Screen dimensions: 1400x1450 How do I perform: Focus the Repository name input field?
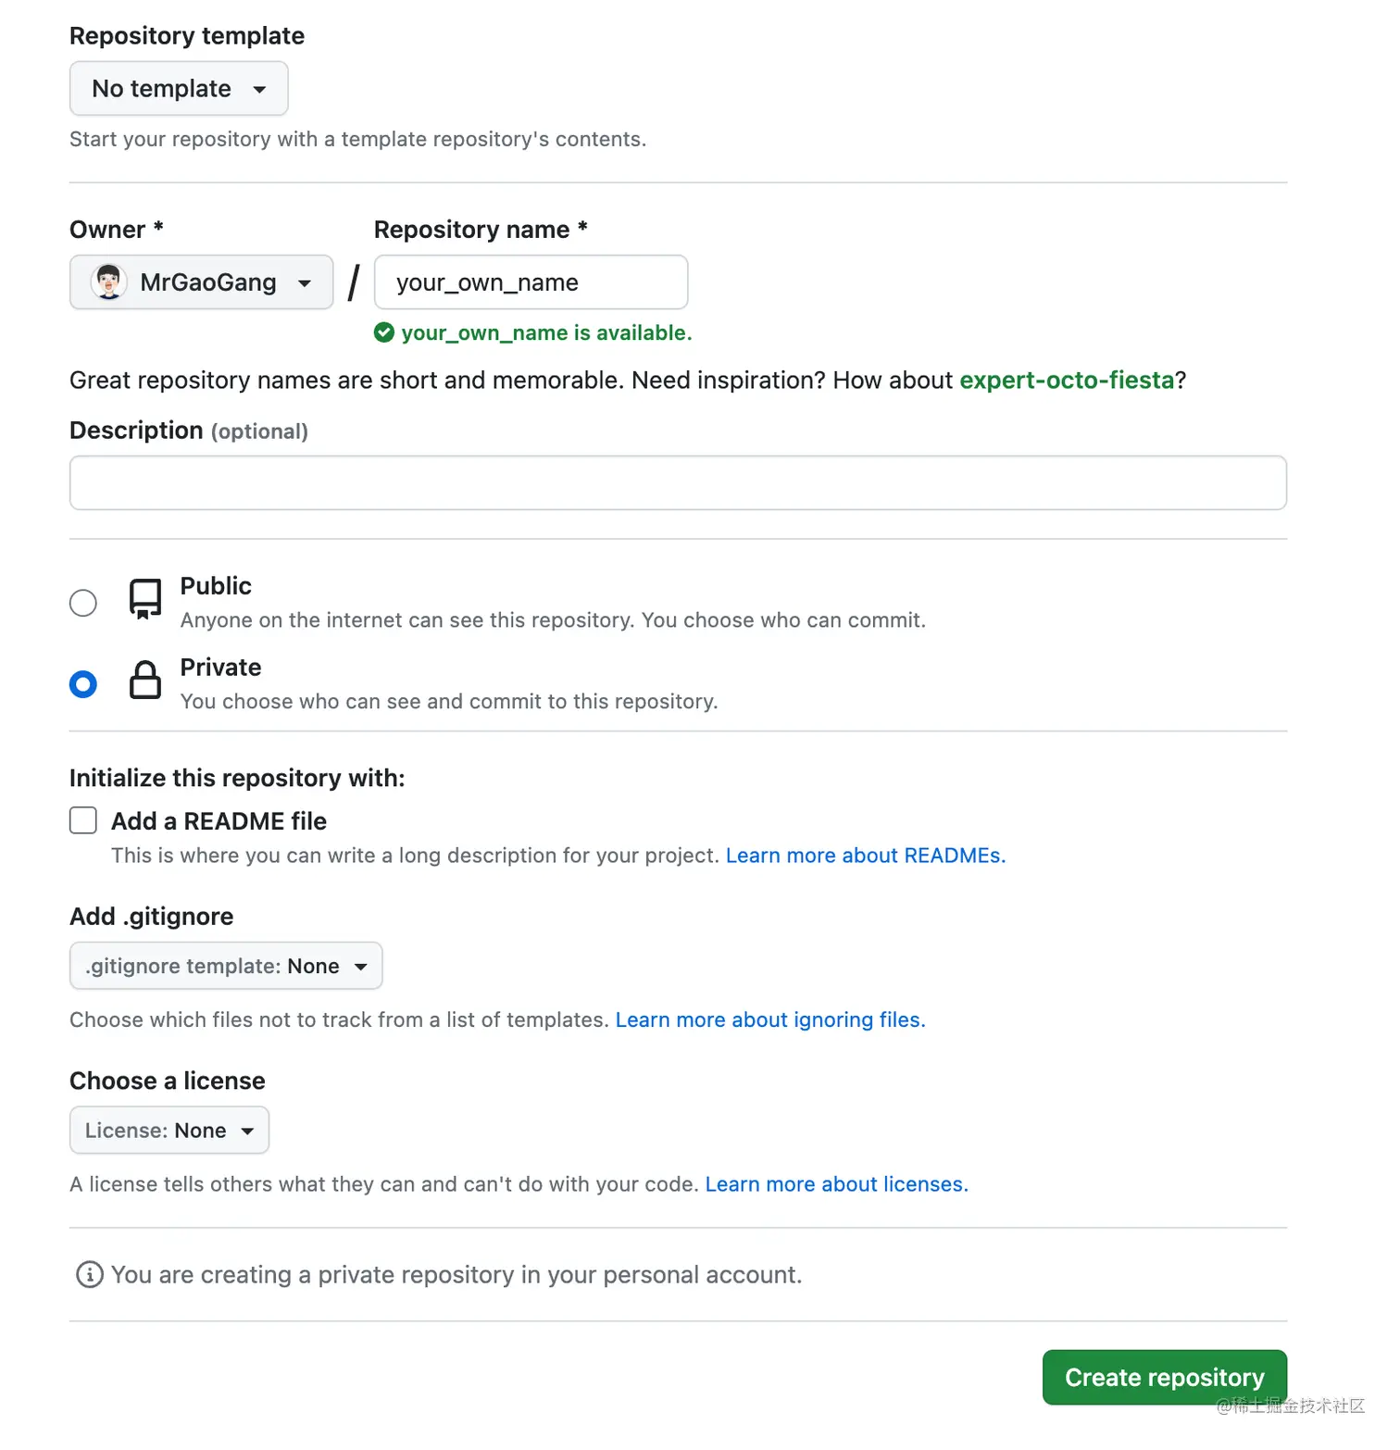point(531,282)
